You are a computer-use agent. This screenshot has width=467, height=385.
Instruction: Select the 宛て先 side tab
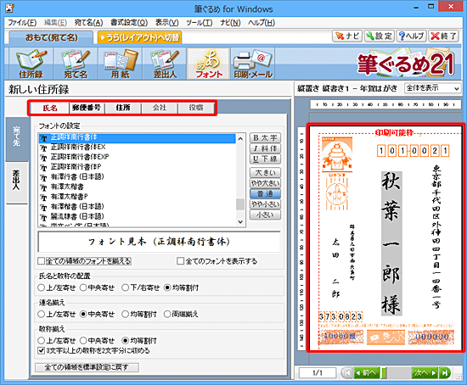click(17, 139)
